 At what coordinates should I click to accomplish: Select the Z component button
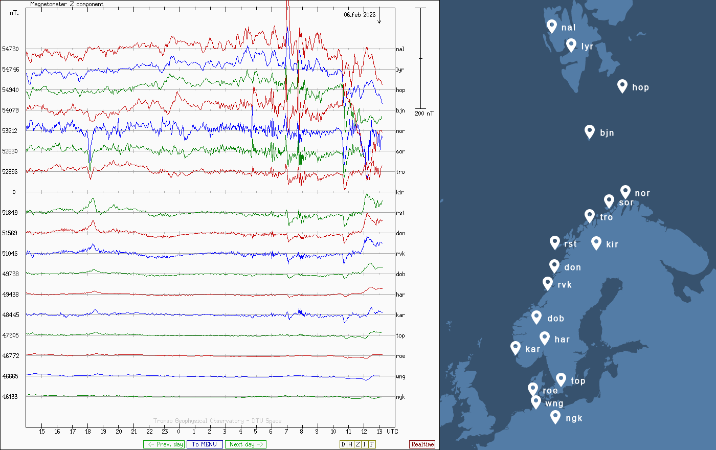tap(357, 444)
